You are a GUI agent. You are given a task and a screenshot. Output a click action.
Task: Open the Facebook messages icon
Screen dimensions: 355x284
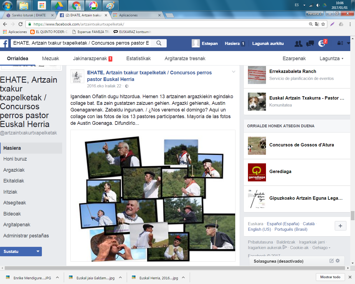tap(310, 44)
